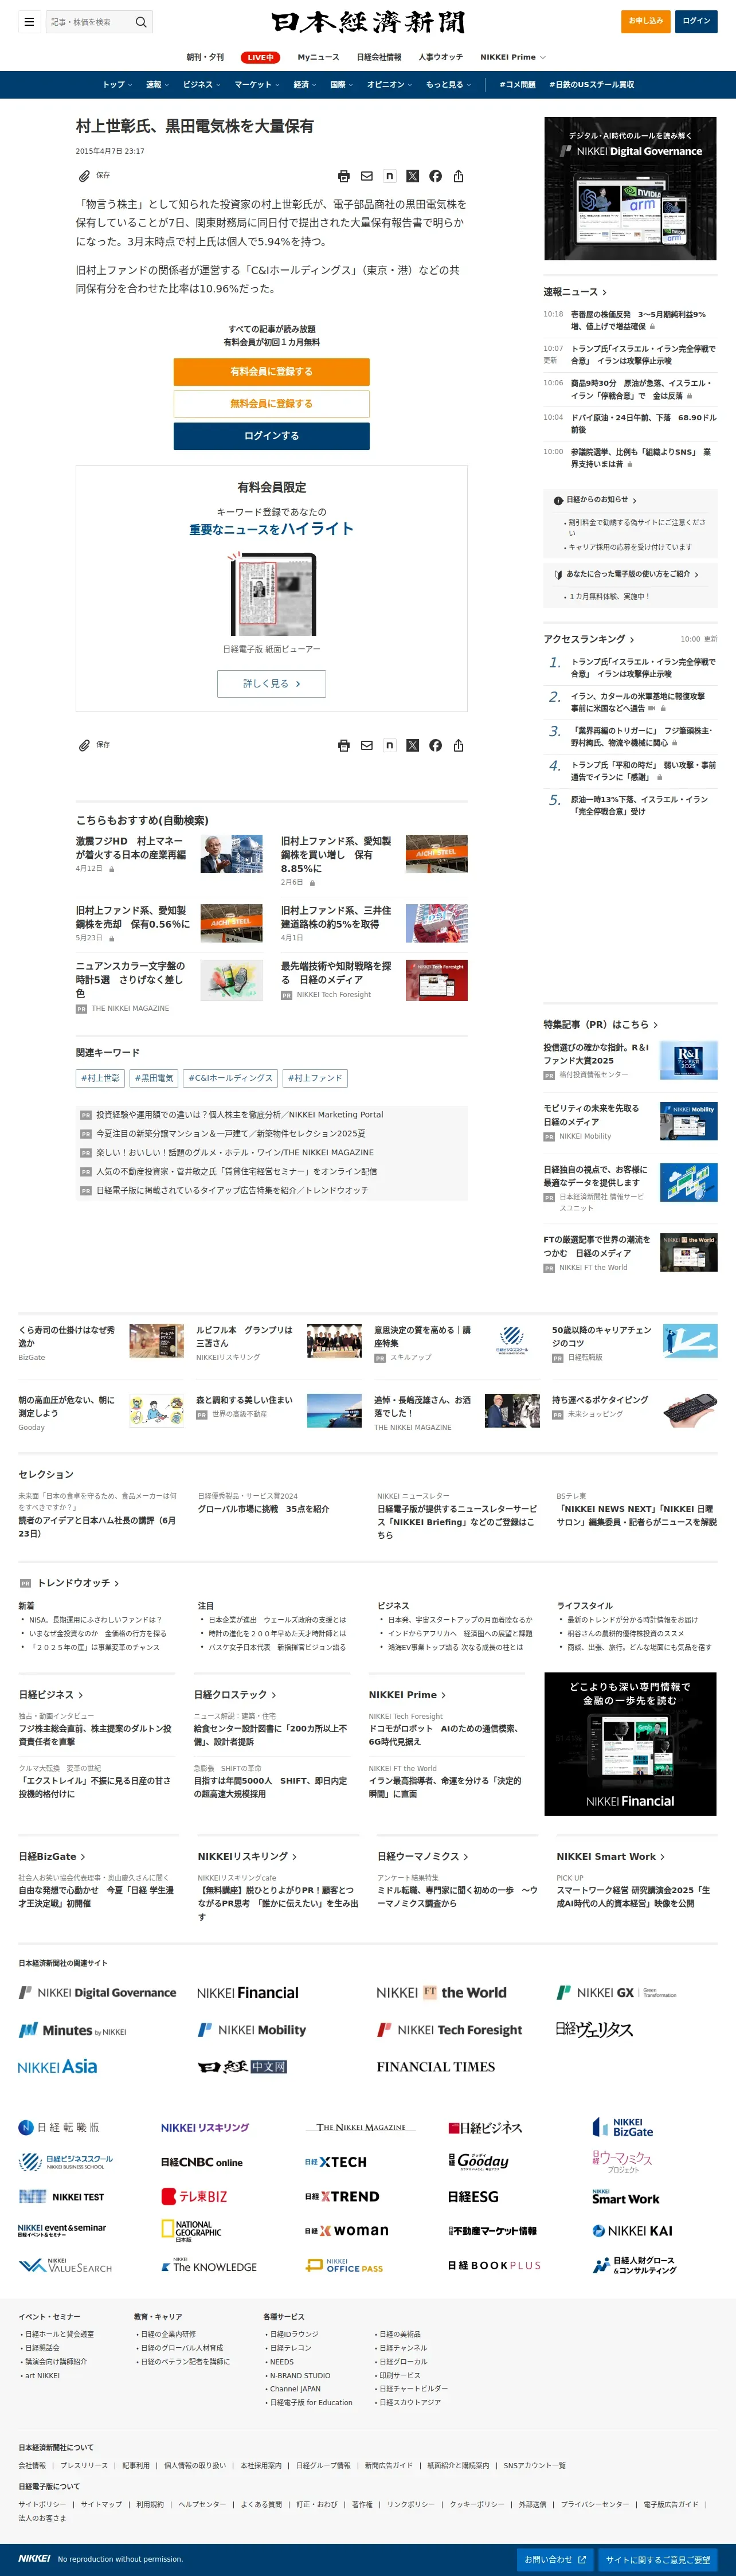Share on Facebook using icon under article date

click(435, 176)
